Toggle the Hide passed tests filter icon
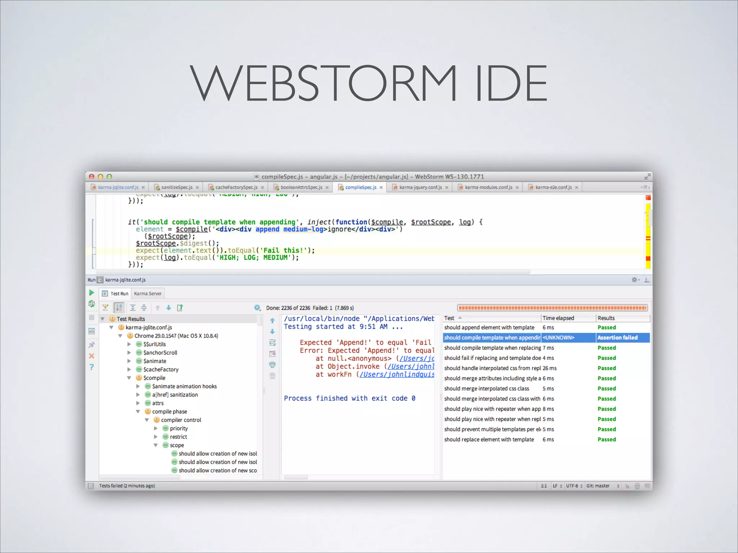The width and height of the screenshot is (738, 553). point(105,307)
